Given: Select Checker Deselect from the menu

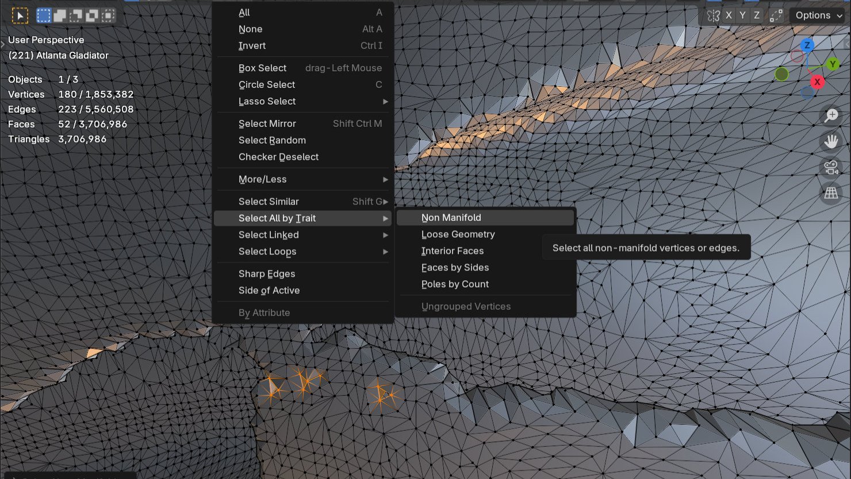Looking at the screenshot, I should (x=278, y=157).
